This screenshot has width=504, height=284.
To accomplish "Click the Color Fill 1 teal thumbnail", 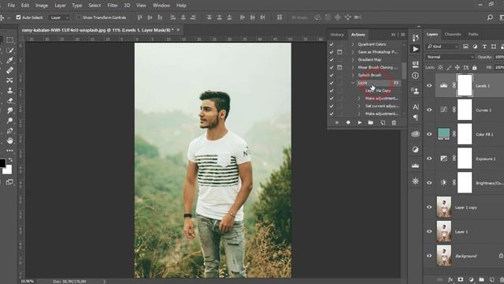I will click(x=443, y=133).
